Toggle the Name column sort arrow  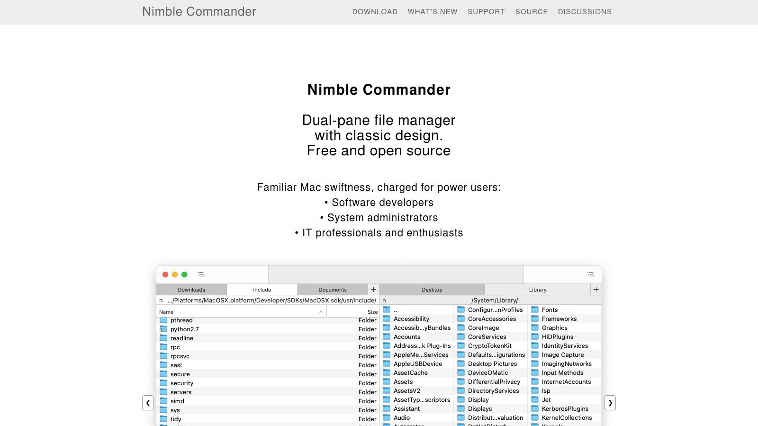[x=321, y=312]
